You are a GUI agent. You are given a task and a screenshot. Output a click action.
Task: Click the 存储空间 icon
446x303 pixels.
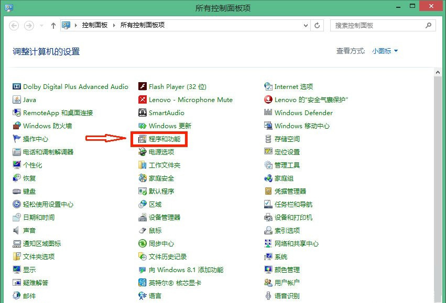click(x=268, y=139)
